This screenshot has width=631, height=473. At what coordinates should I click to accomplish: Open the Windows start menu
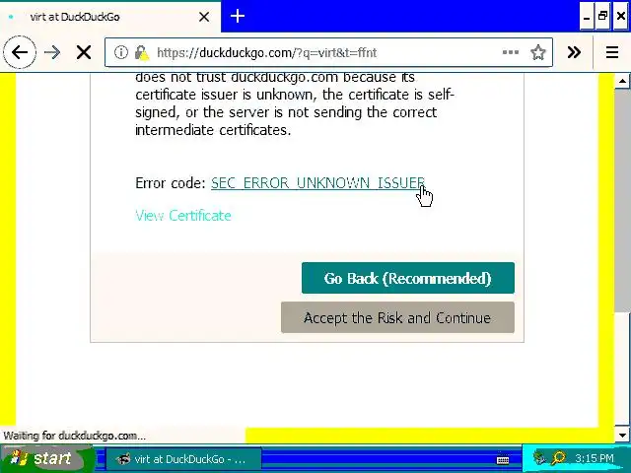46,458
